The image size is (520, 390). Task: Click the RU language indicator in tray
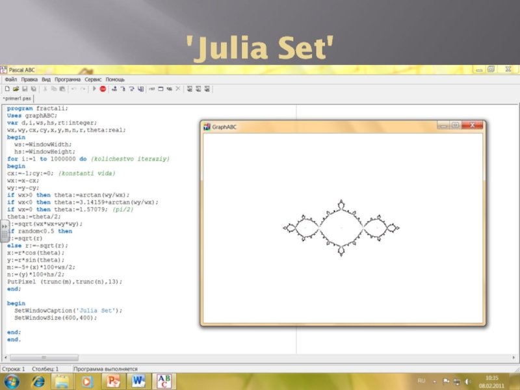pos(421,380)
